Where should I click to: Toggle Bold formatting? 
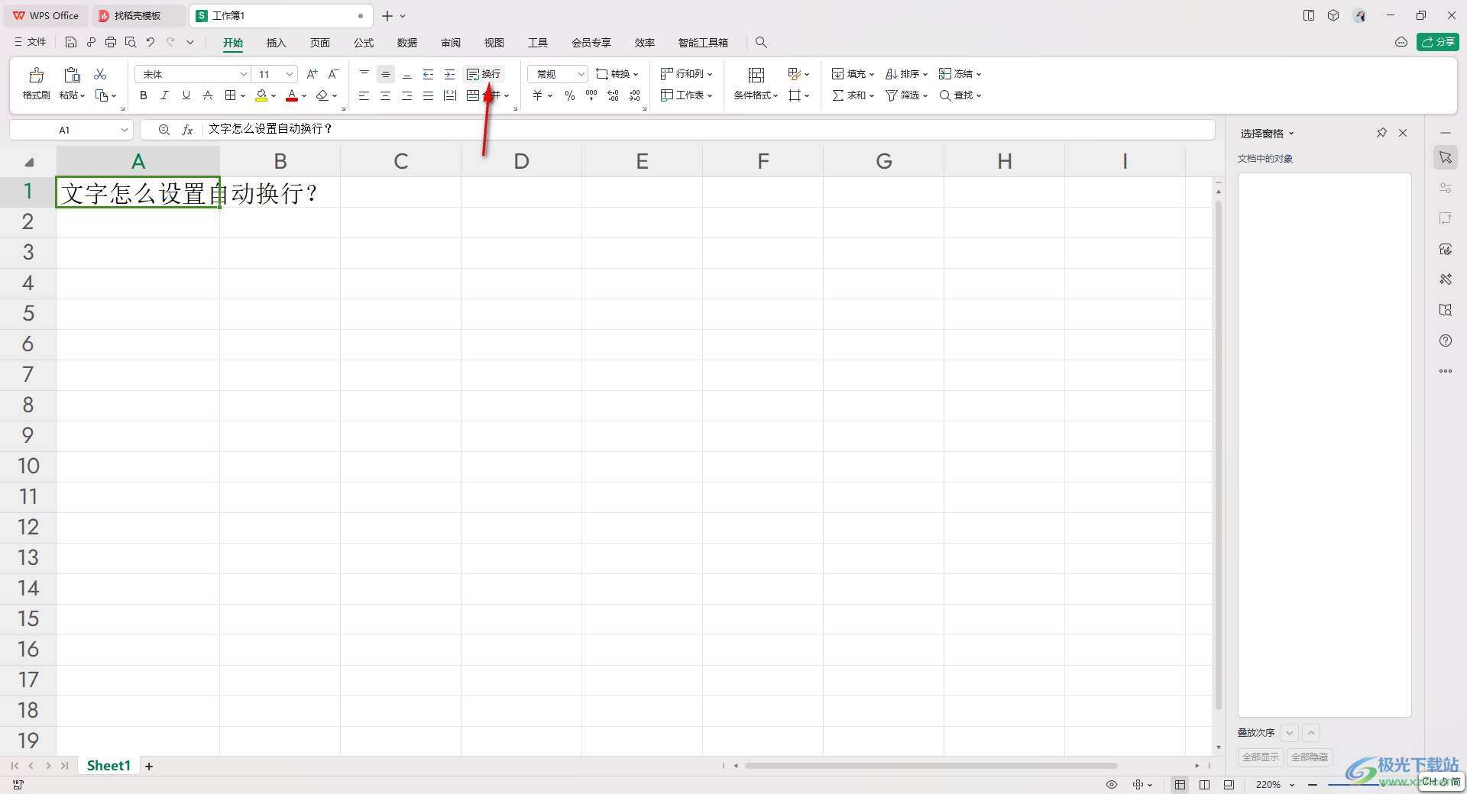[x=144, y=95]
